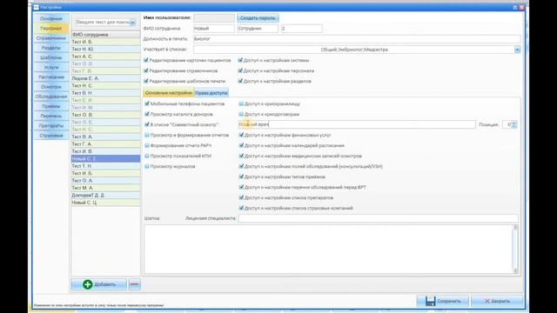Click the 'Имя пользователя' input field
This screenshot has width=557, height=313.
[214, 17]
